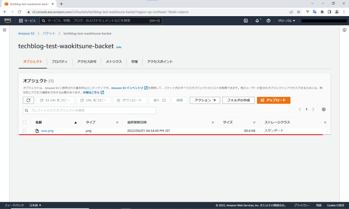Click the 80.6 KB size value
This screenshot has width=349, height=209.
tap(250, 131)
